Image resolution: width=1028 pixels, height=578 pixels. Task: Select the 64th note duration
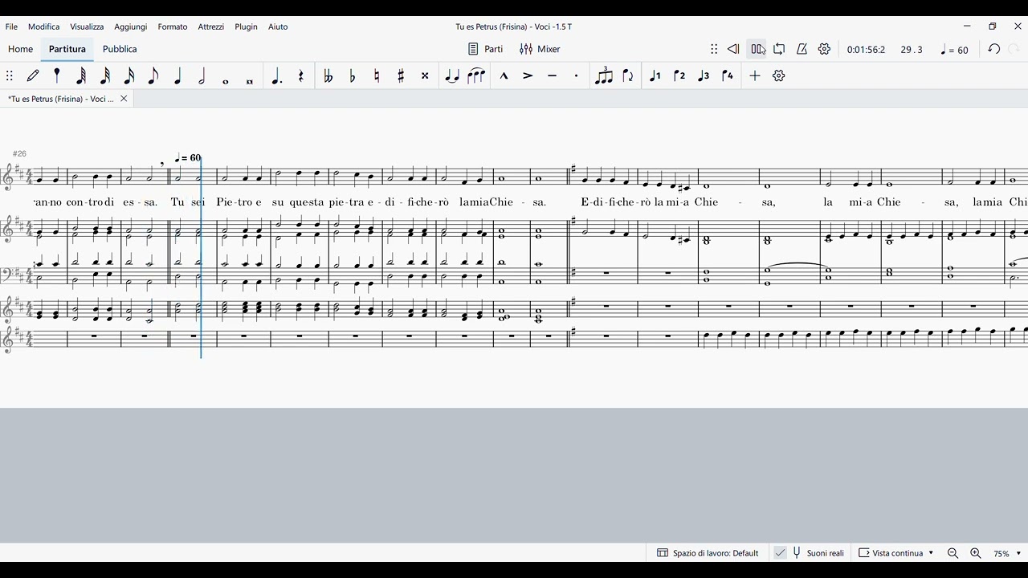(81, 75)
